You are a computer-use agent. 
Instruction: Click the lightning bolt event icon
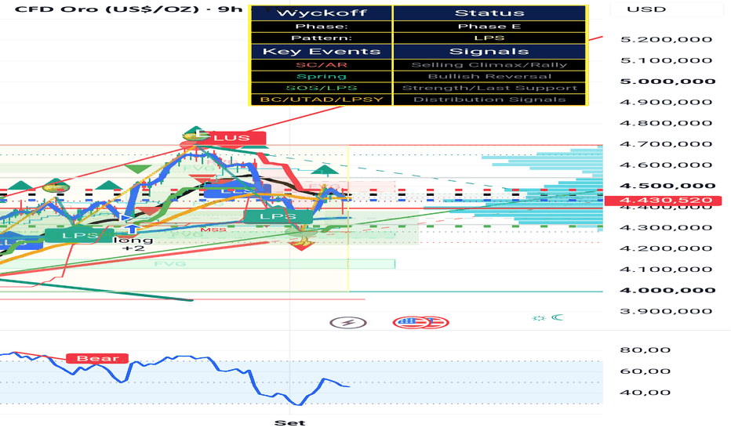[x=348, y=322]
